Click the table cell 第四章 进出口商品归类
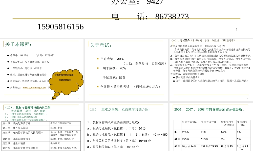Image resolution: width=253 pixels, height=151 pixels. [26, 139]
